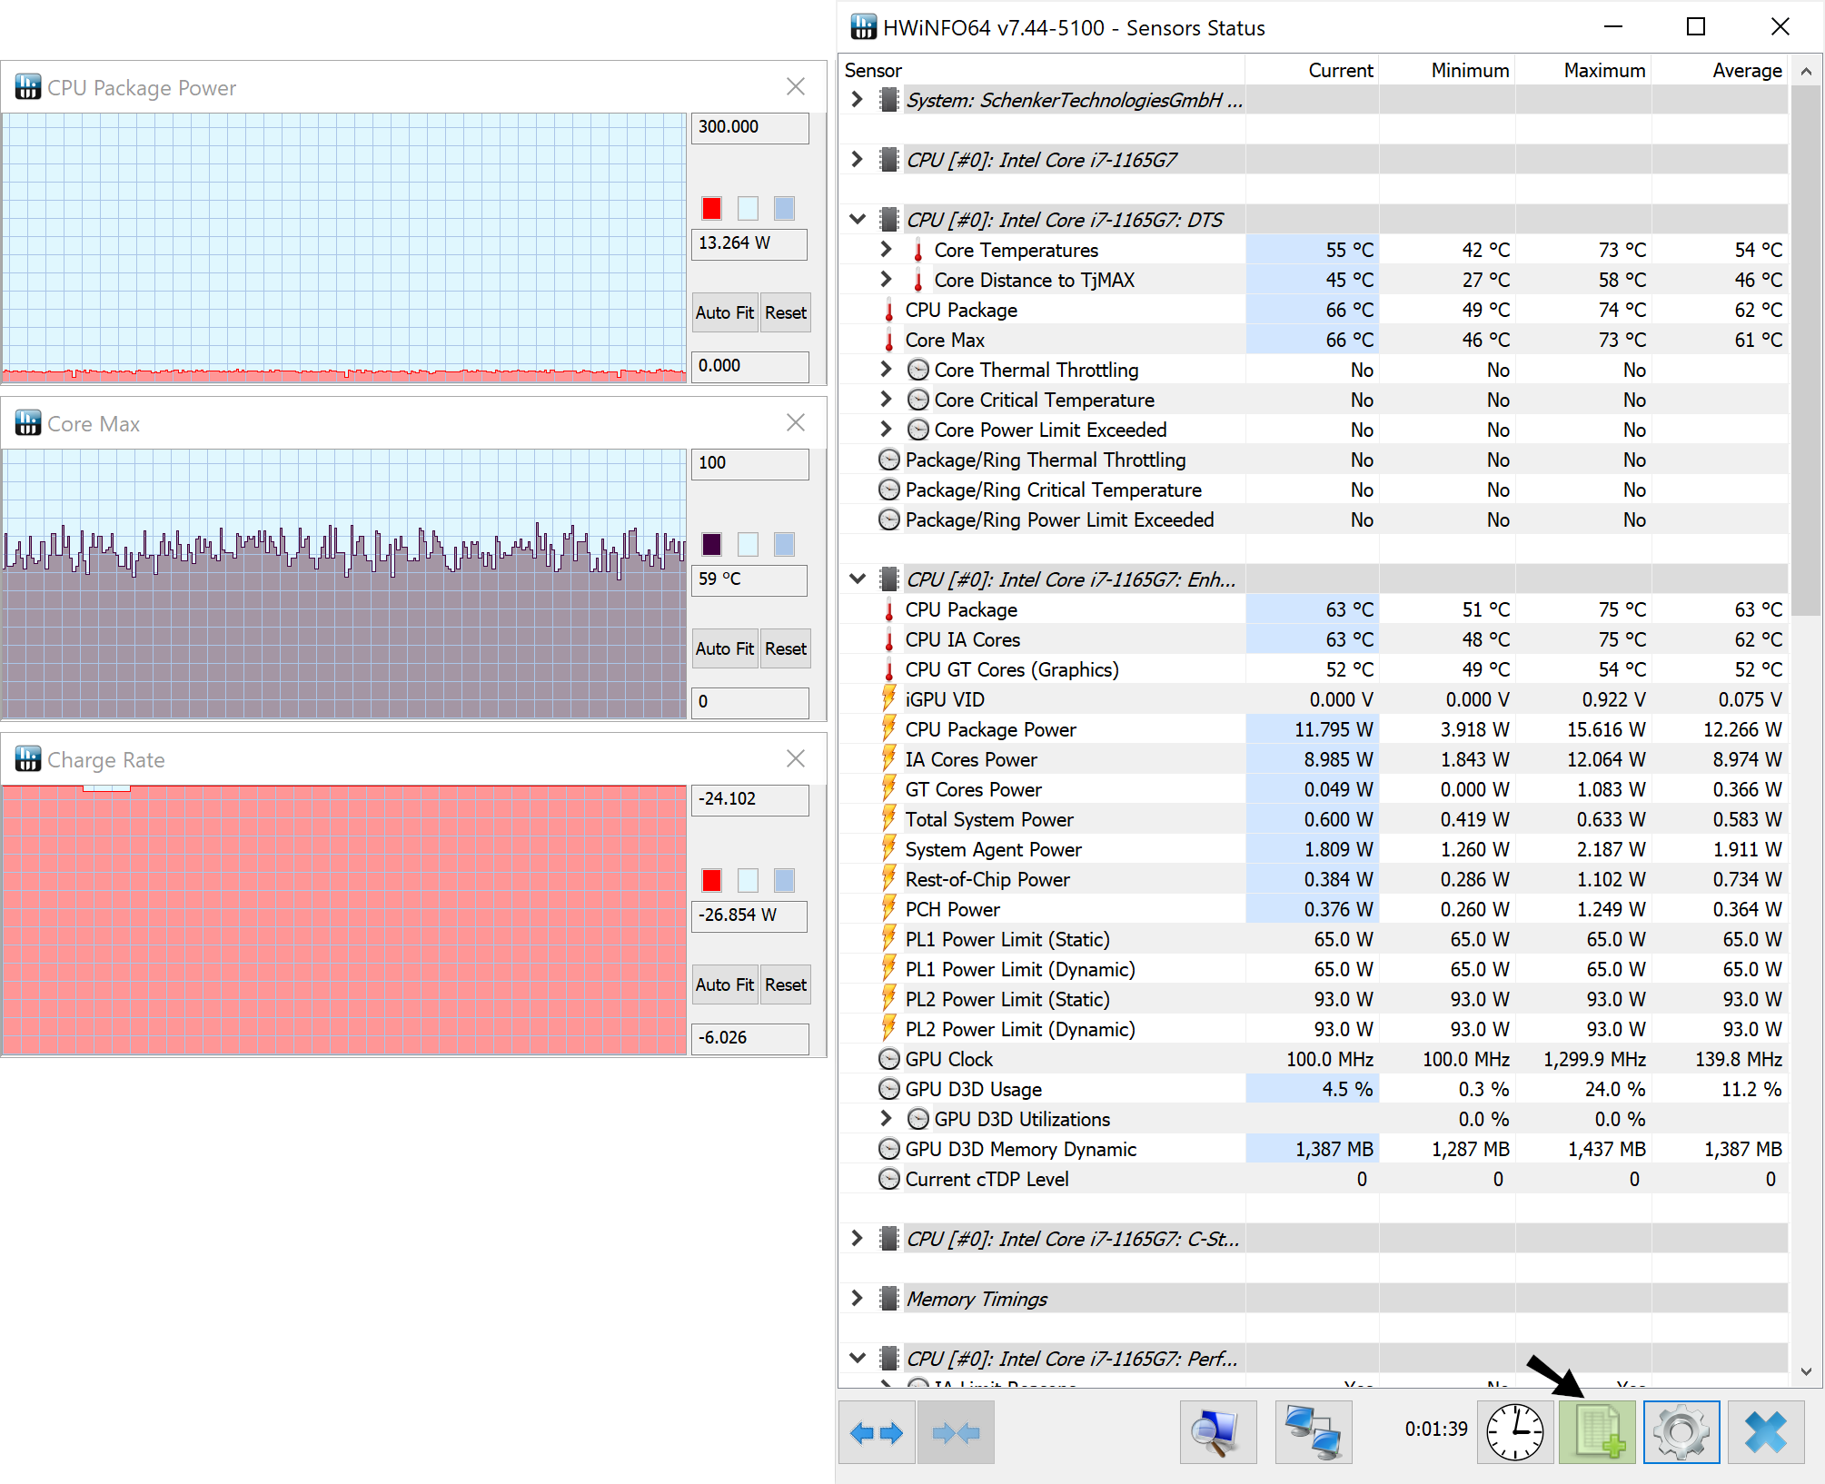The image size is (1825, 1484).
Task: Click the minimum value field 0 in Core Max graph
Action: (749, 702)
